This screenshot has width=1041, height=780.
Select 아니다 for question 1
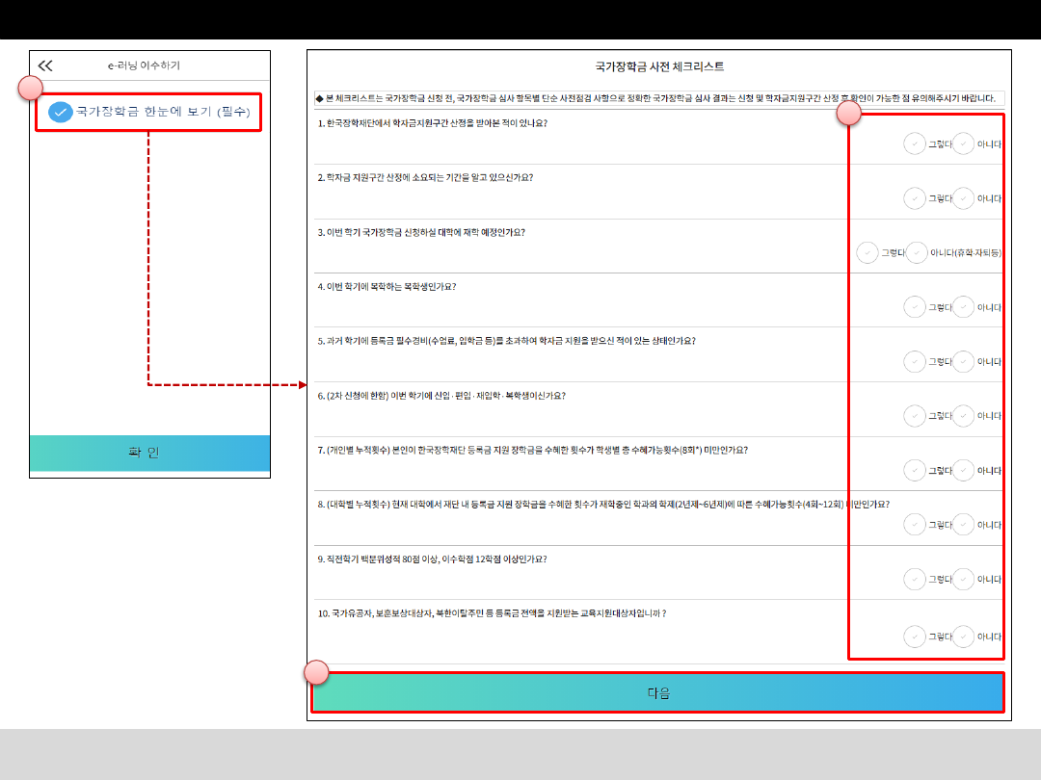[x=964, y=144]
